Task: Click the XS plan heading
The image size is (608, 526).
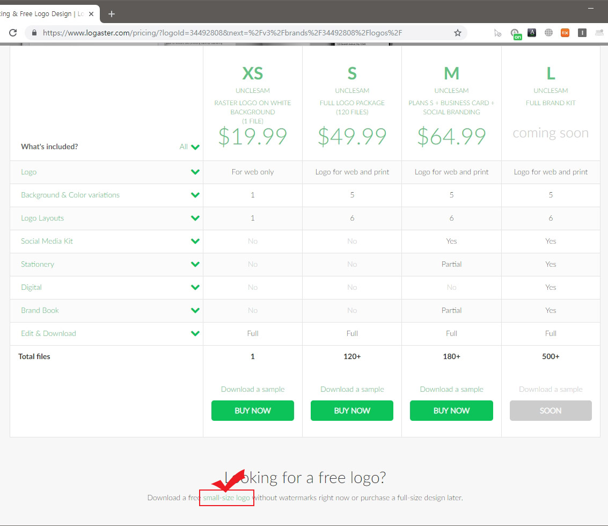Action: pyautogui.click(x=252, y=74)
